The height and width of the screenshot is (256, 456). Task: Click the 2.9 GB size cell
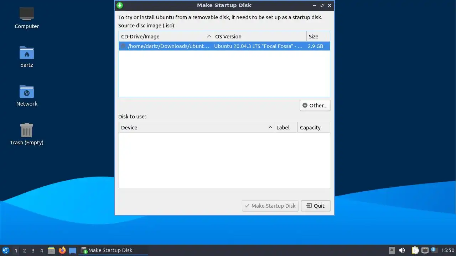point(316,46)
